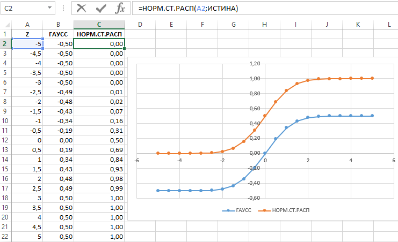Expand the Name Box dropdown arrow
This screenshot has height=242, width=398.
(x=49, y=8)
